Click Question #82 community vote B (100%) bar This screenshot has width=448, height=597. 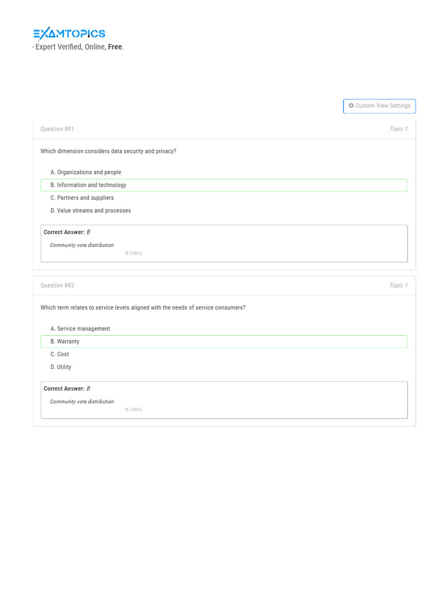click(134, 410)
